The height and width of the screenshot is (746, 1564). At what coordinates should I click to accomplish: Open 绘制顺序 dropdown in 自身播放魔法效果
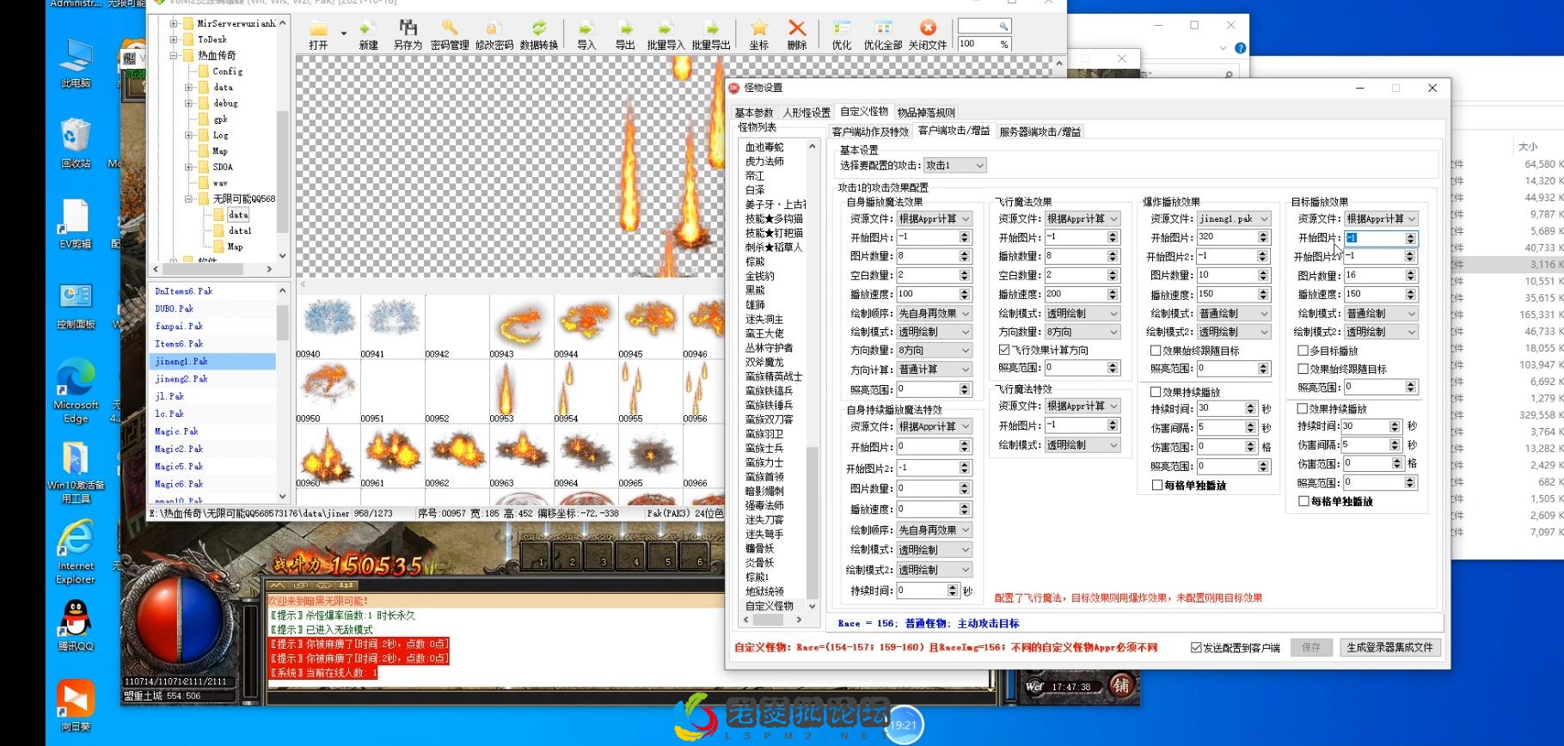pyautogui.click(x=934, y=314)
